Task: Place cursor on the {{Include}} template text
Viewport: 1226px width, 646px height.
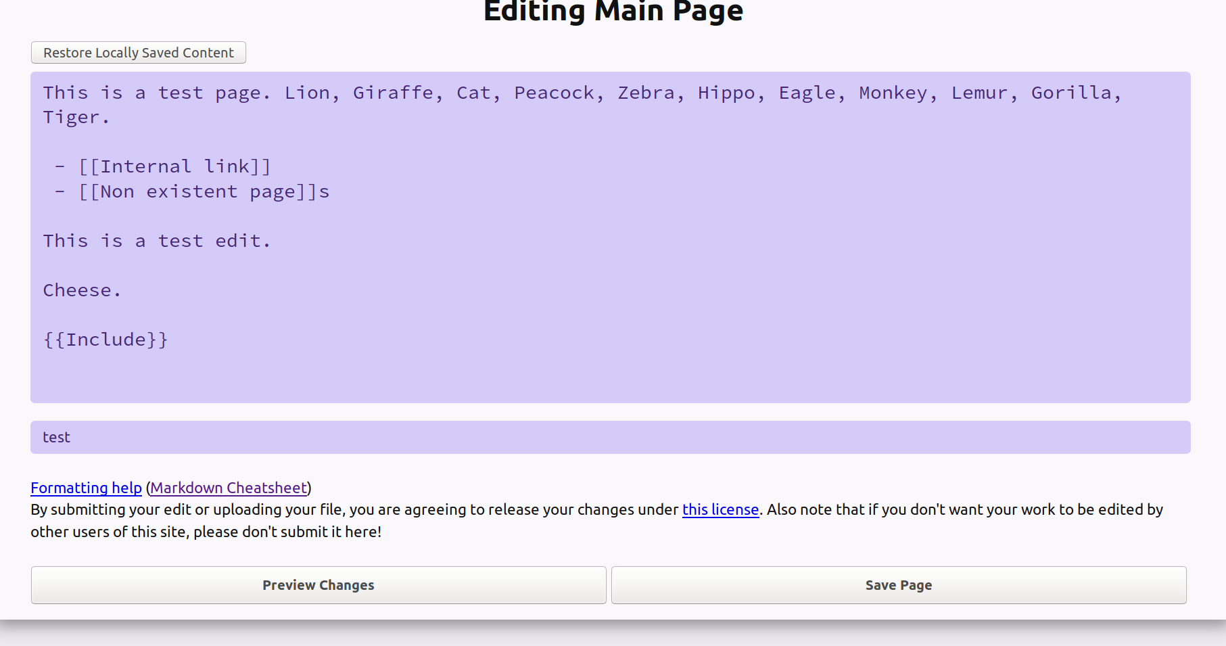Action: tap(105, 340)
